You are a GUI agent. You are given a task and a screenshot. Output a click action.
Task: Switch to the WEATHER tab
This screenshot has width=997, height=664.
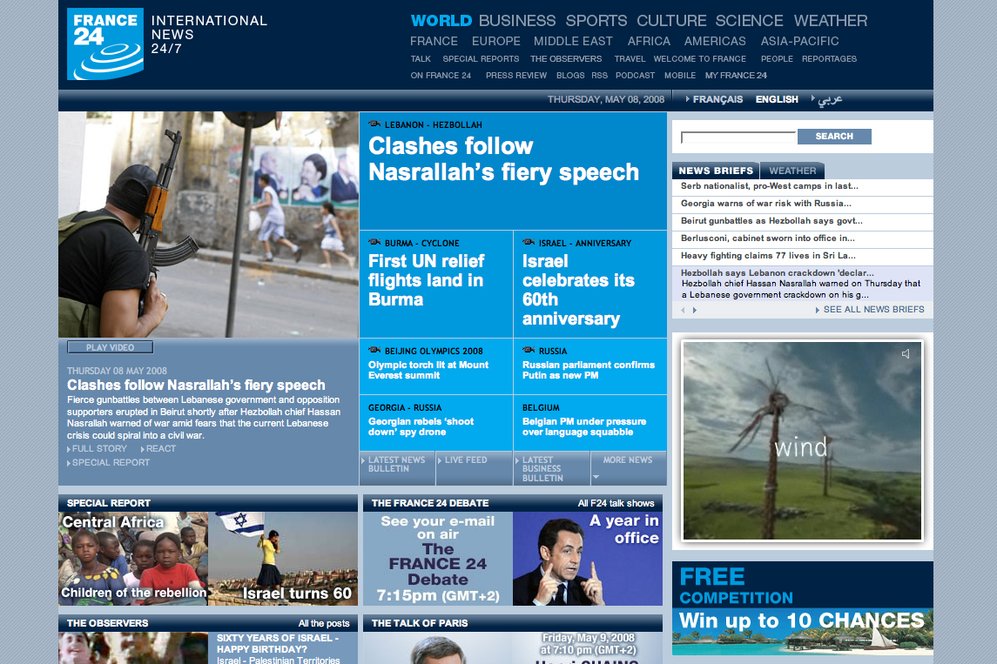click(791, 171)
